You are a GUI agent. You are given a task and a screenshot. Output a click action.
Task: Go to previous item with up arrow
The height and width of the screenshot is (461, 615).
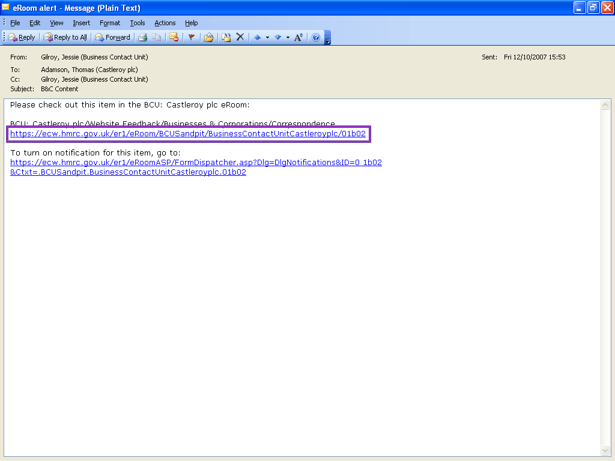click(x=258, y=37)
